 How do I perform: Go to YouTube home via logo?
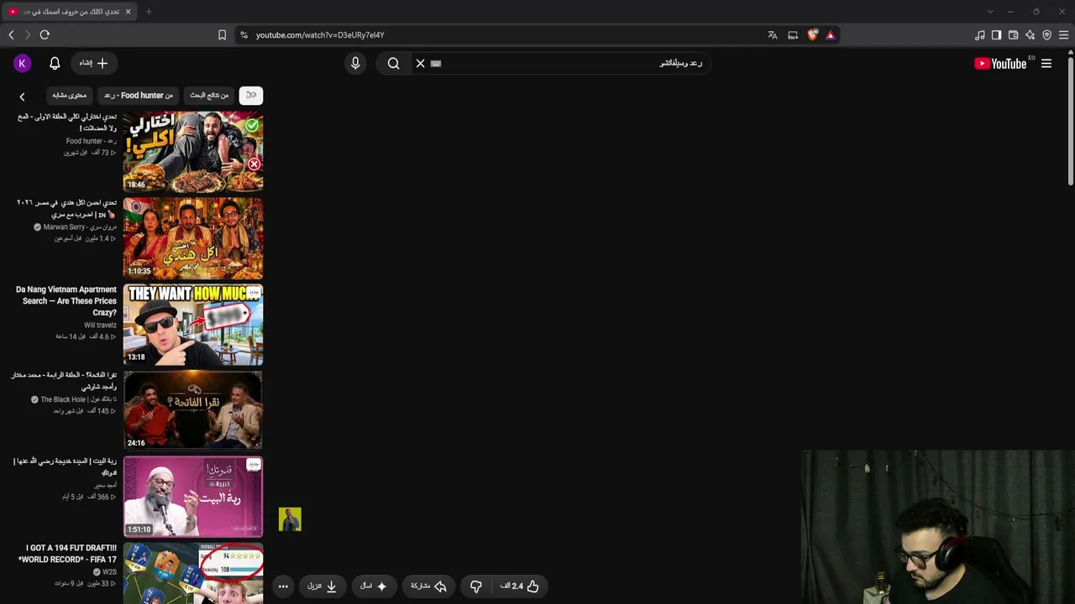(x=999, y=63)
